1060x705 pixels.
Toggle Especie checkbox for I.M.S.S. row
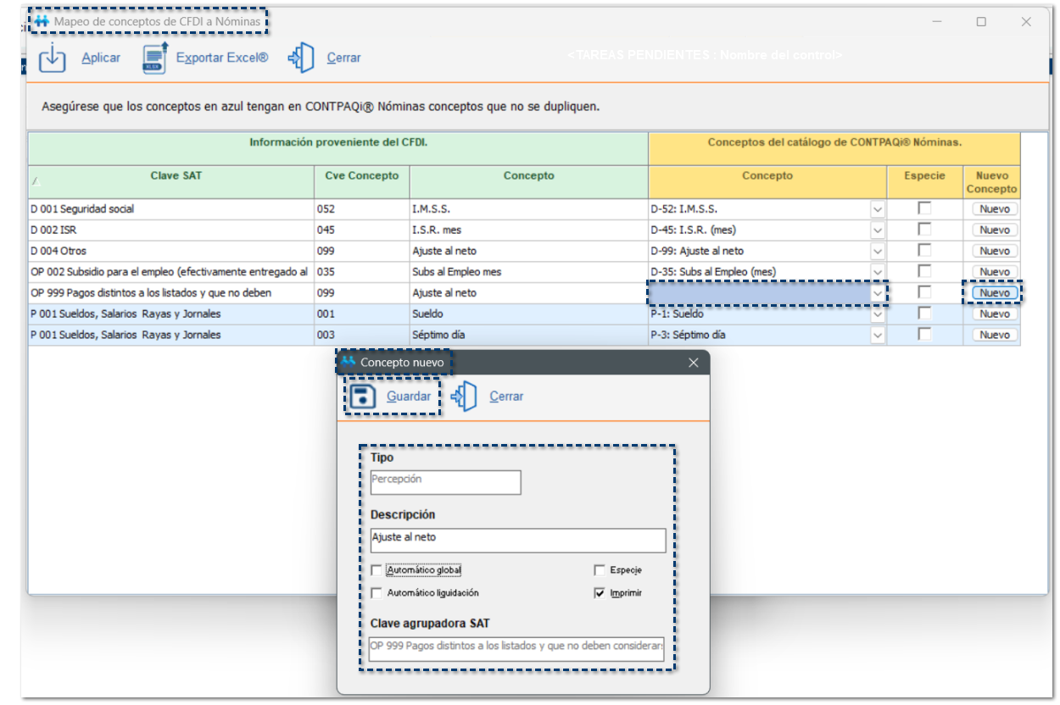click(924, 208)
